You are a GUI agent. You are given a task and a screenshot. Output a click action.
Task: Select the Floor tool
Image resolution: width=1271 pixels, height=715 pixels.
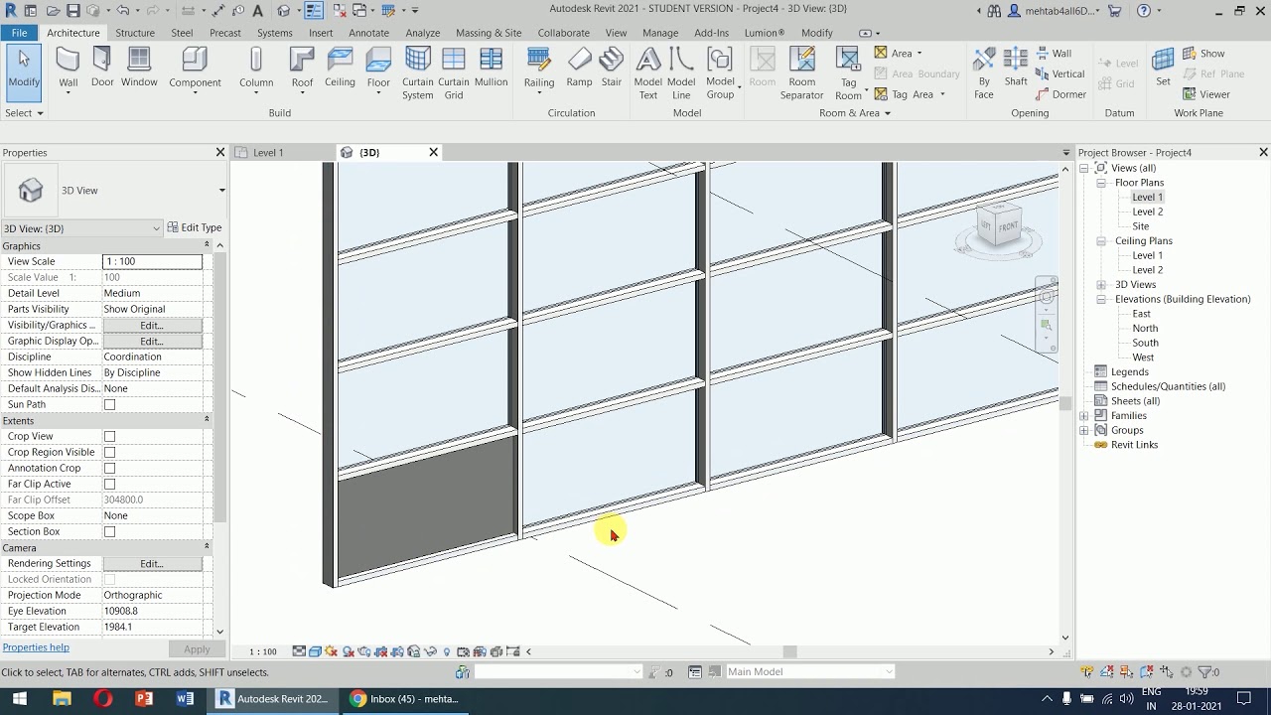pyautogui.click(x=378, y=70)
